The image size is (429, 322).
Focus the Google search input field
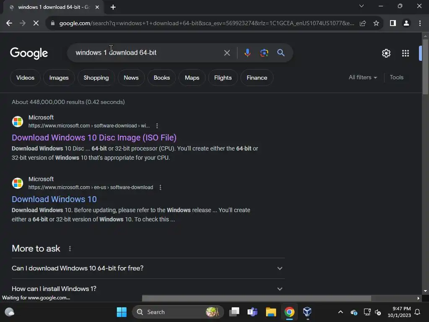pos(148,52)
